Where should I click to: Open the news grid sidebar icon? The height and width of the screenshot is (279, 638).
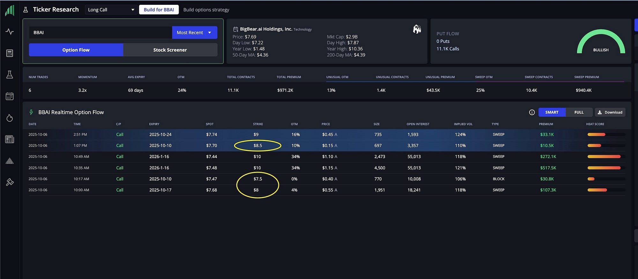click(x=10, y=139)
